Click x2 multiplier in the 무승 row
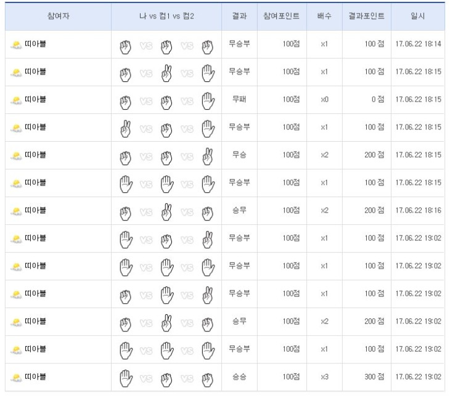The height and width of the screenshot is (398, 450). coord(324,155)
